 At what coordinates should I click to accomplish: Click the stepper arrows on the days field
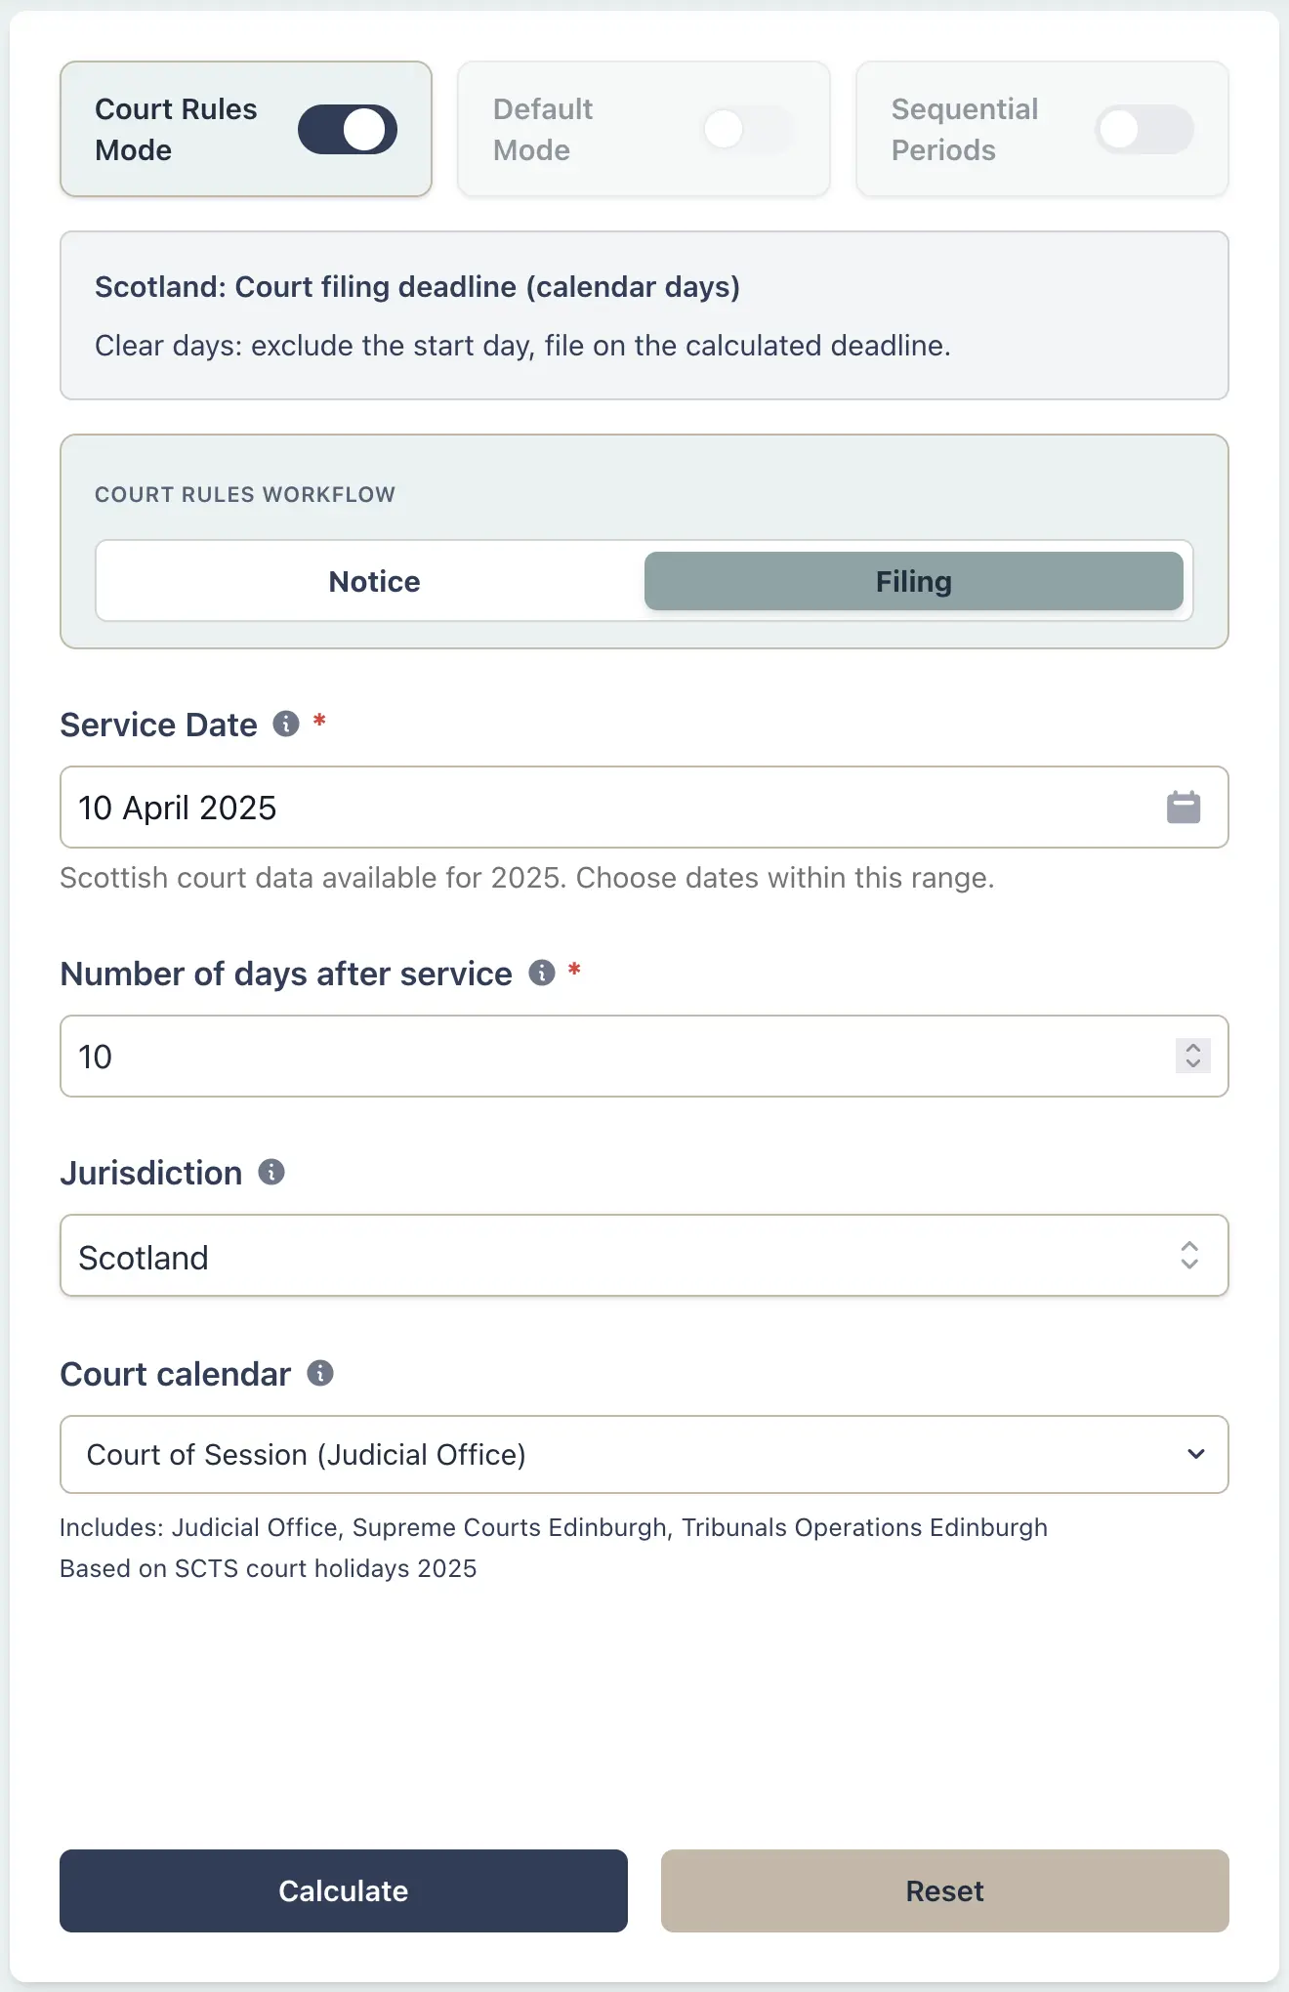tap(1191, 1057)
